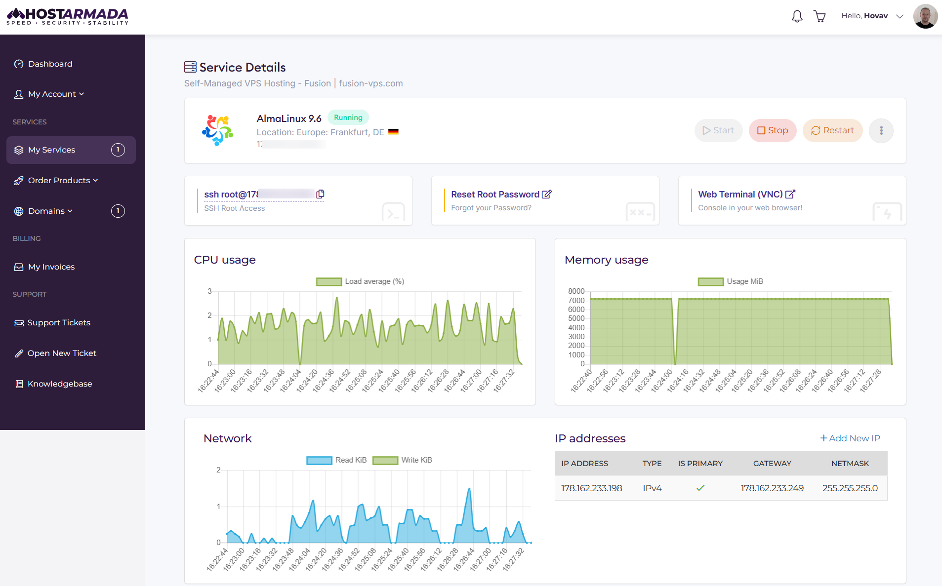Click Add New IP link
The height and width of the screenshot is (586, 942).
850,438
